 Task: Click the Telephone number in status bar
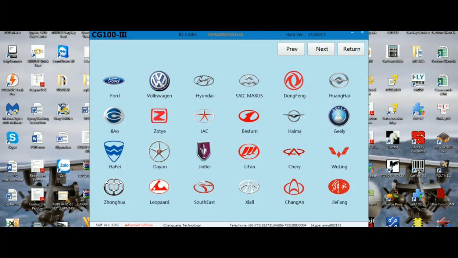(x=268, y=225)
